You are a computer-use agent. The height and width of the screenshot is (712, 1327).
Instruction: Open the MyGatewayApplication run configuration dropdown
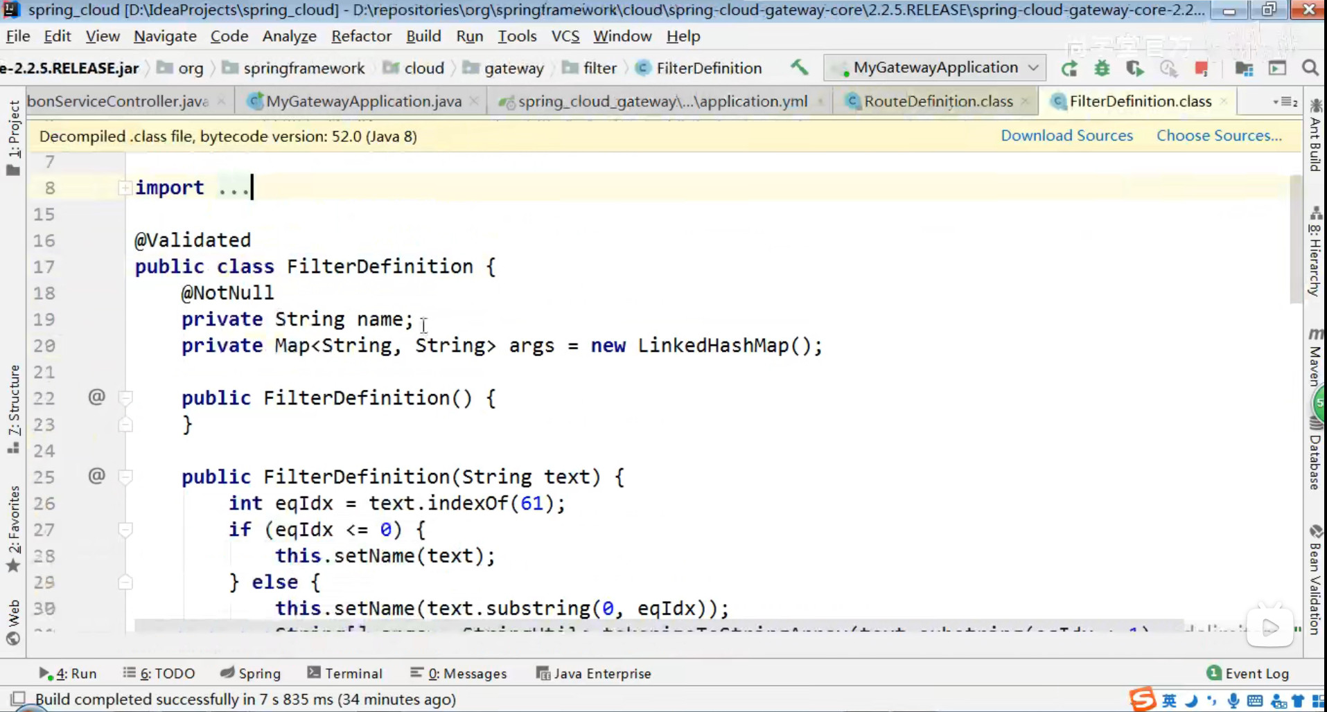pos(935,68)
